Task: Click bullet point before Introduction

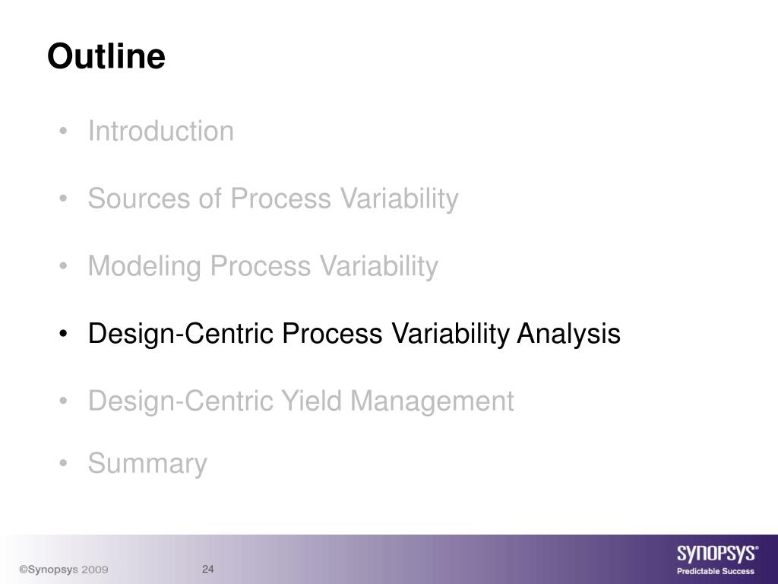Action: click(x=62, y=132)
